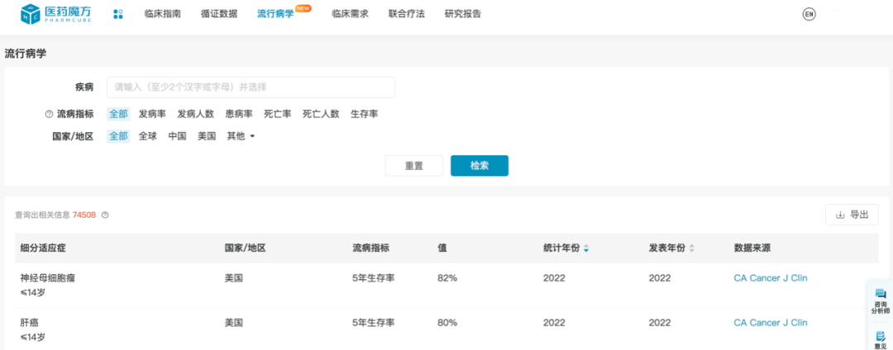Open CA Cancer J Clin link for 神经母细胞瘤

pos(771,278)
